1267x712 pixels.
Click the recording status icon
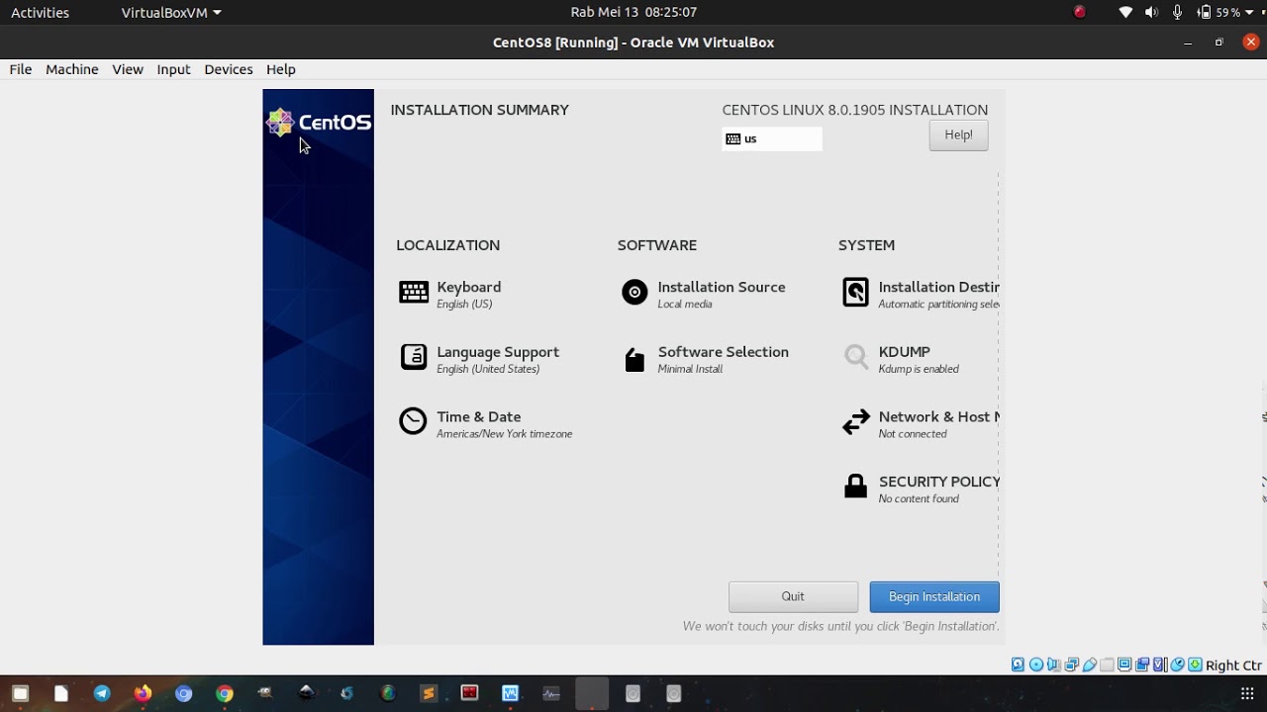pyautogui.click(x=1142, y=665)
